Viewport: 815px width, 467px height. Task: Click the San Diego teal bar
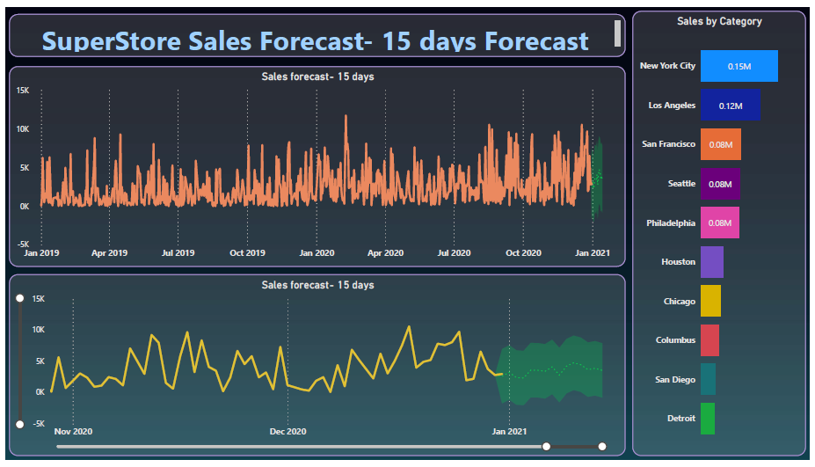tap(708, 379)
